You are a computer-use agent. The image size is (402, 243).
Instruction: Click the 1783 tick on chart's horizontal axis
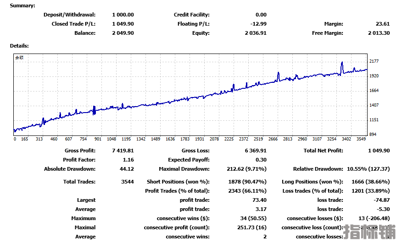[x=185, y=139]
